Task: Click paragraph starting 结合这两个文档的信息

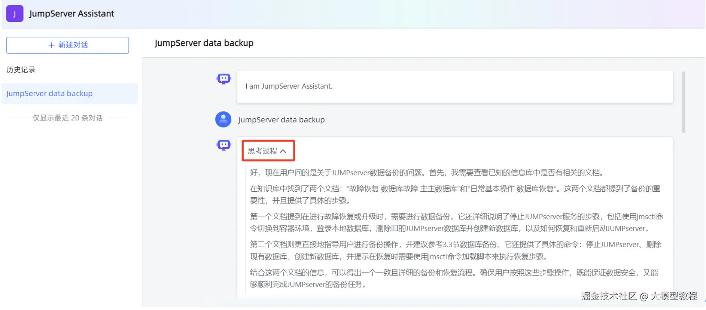Action: click(454, 279)
